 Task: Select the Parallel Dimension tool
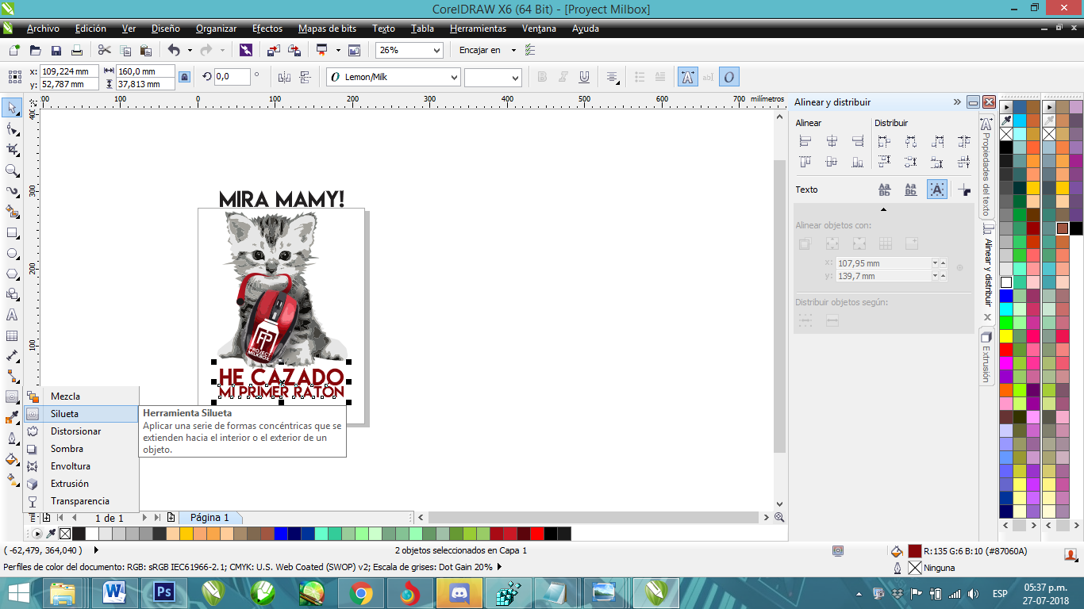point(12,356)
